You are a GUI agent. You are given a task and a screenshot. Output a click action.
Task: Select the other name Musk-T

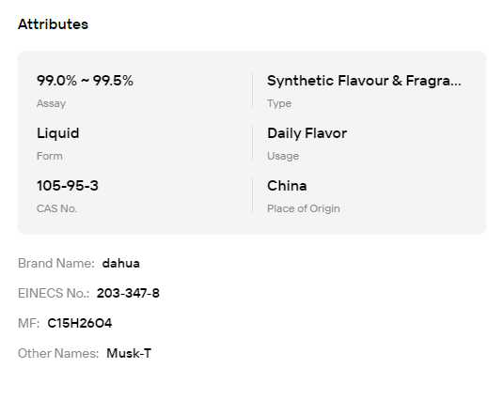[129, 353]
